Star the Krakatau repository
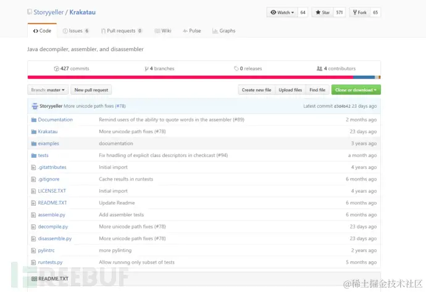Screen dimensions: 426x292 322,12
